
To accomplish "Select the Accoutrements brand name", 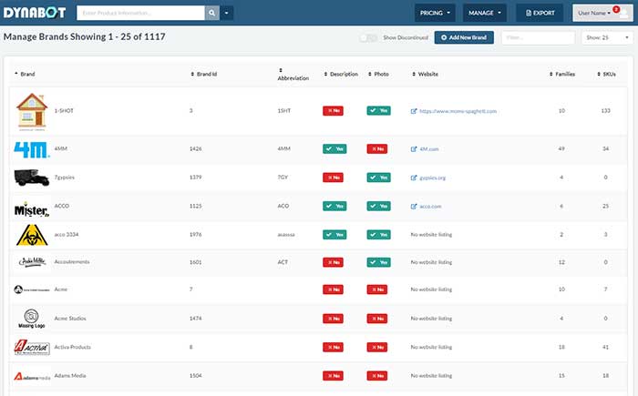I will pos(72,262).
